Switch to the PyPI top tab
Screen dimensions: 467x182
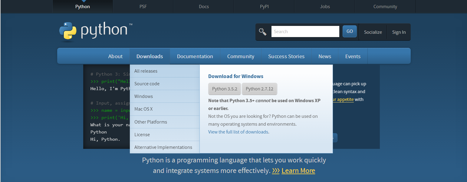pos(264,7)
